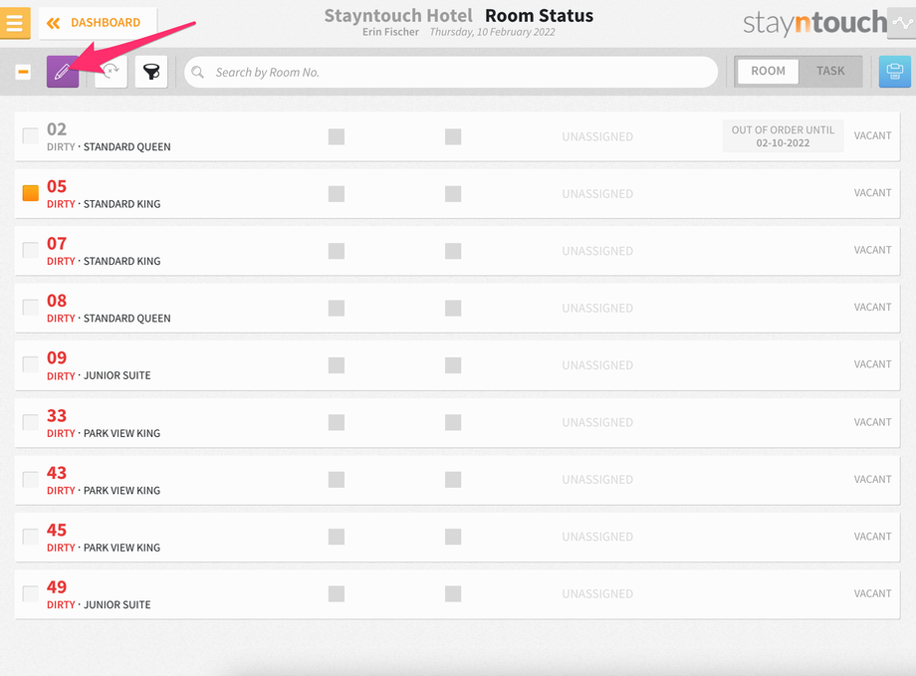916x676 pixels.
Task: Click DIRTY · JUNIOR SUITE under room 09
Action: tap(99, 375)
